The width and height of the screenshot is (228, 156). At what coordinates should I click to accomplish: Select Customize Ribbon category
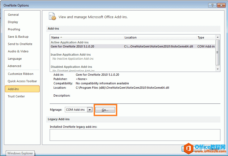click(21, 74)
